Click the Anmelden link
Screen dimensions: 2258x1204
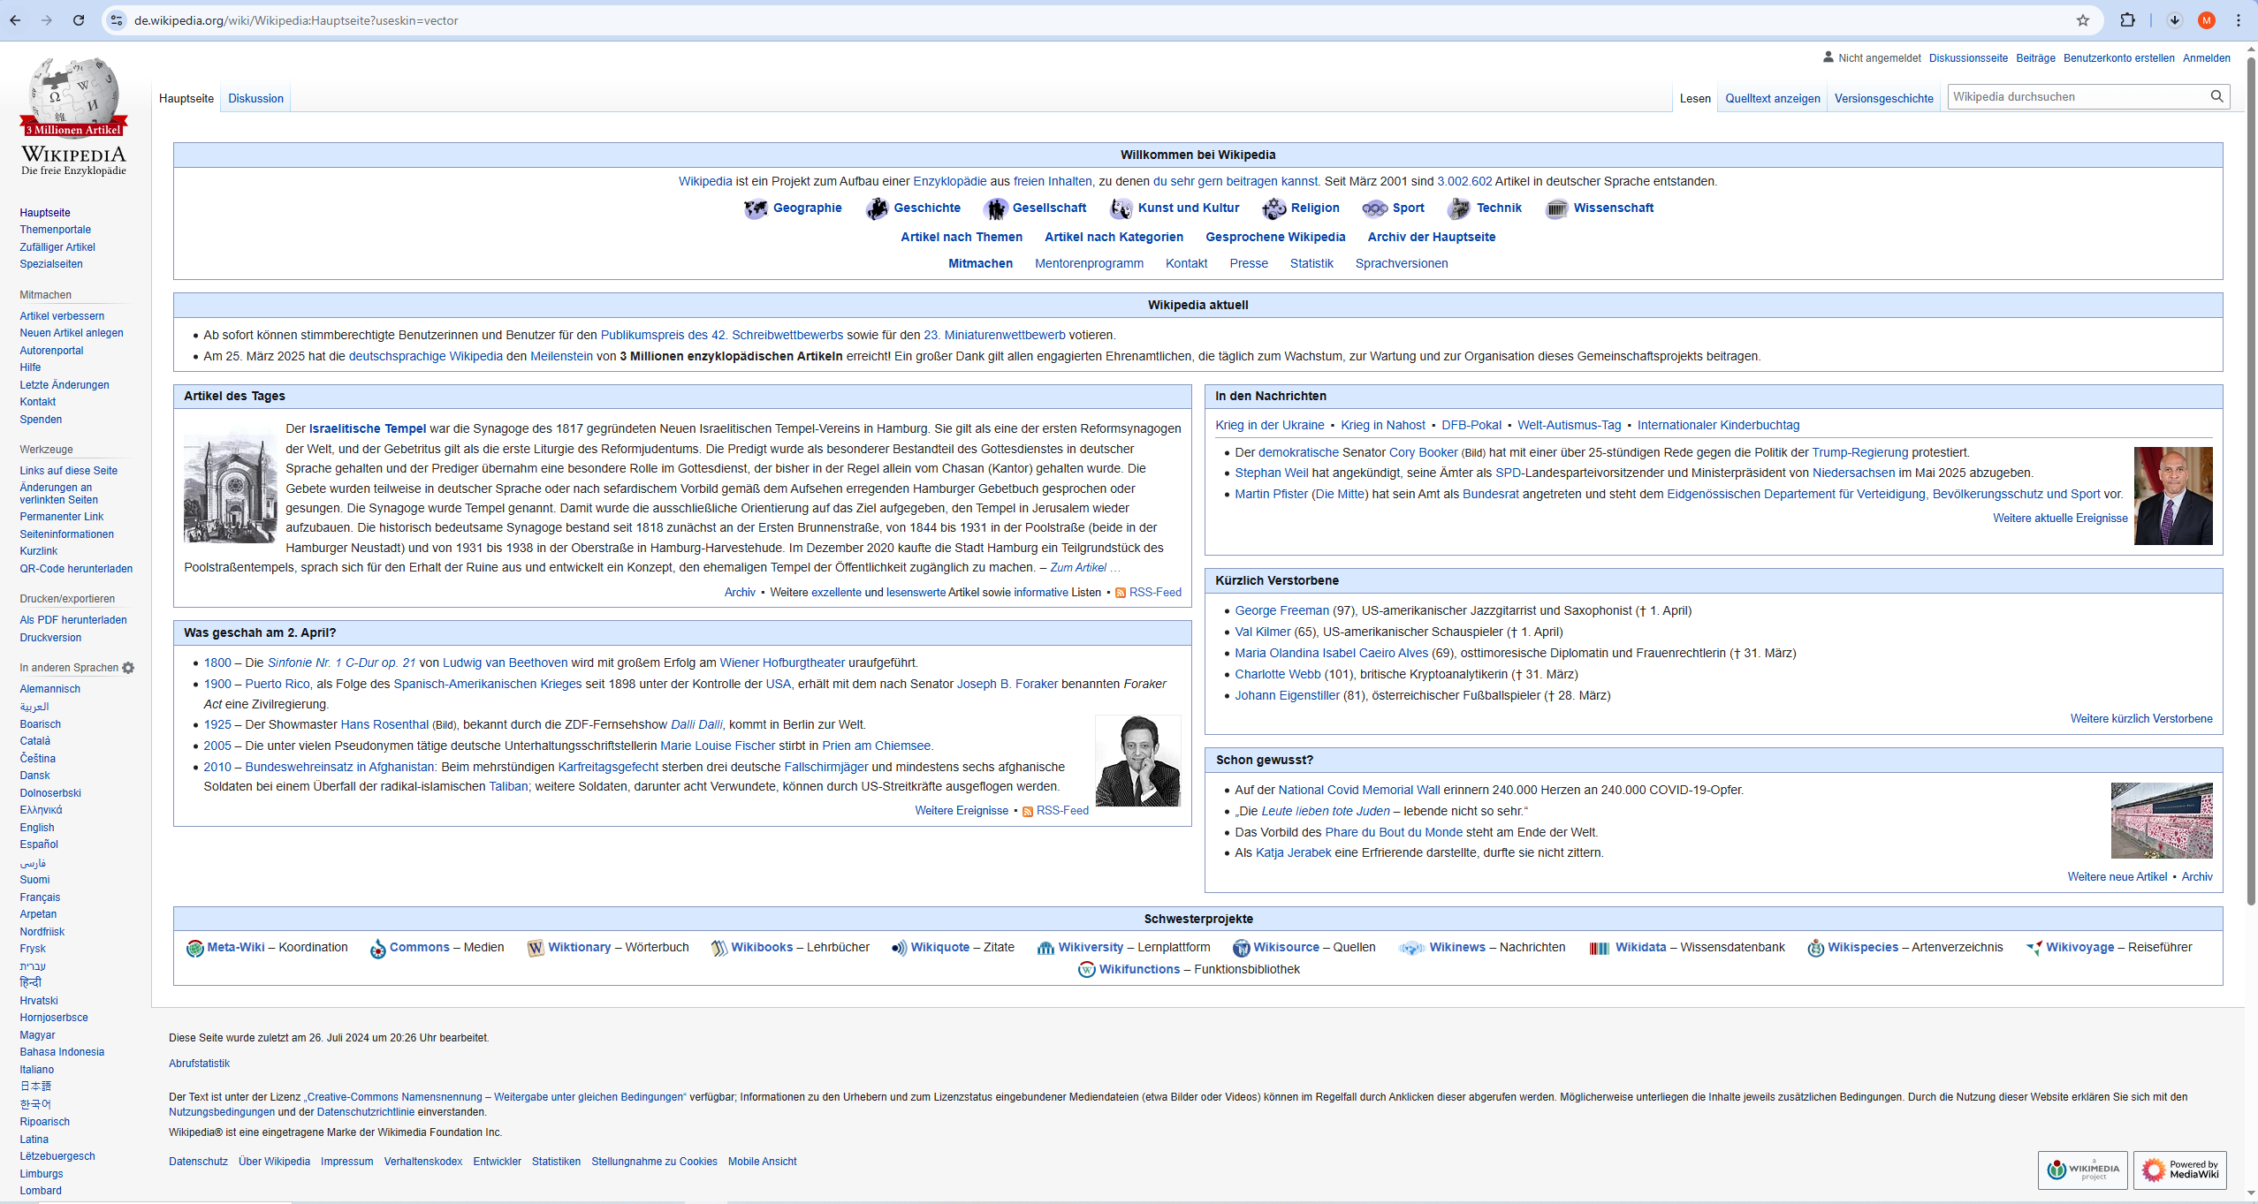[x=2206, y=58]
